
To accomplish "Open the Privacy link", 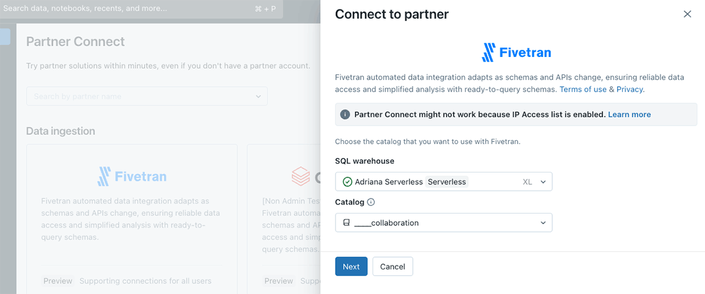I will [x=630, y=89].
